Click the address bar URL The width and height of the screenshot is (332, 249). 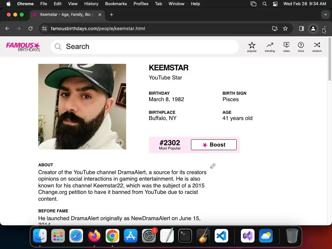click(98, 29)
